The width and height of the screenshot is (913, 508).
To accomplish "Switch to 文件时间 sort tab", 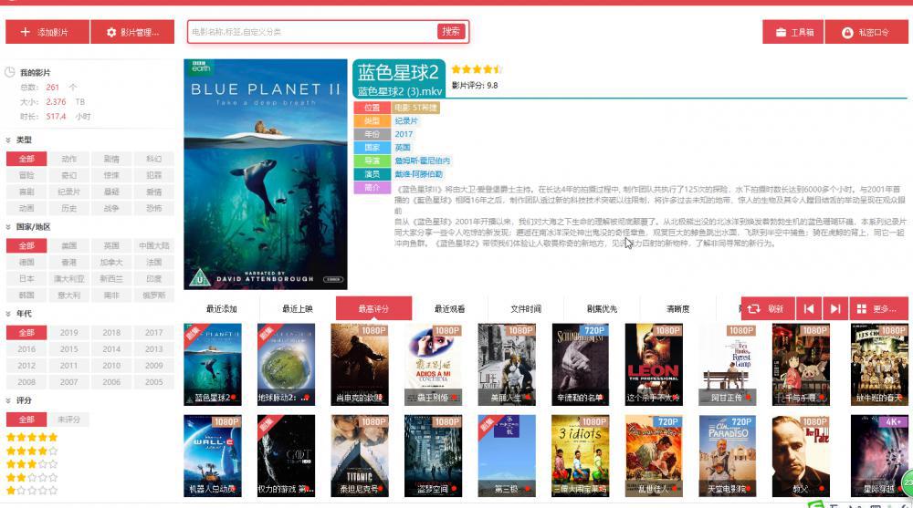I will [526, 308].
